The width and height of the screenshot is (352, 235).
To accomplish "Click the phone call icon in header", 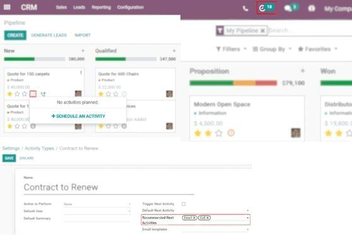I will (x=245, y=9).
